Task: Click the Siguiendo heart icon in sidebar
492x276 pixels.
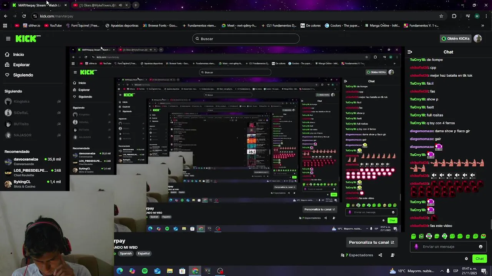Action: pyautogui.click(x=7, y=75)
